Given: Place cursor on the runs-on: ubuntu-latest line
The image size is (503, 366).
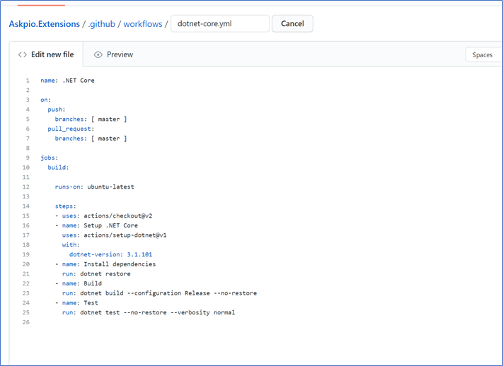Looking at the screenshot, I should tap(95, 187).
